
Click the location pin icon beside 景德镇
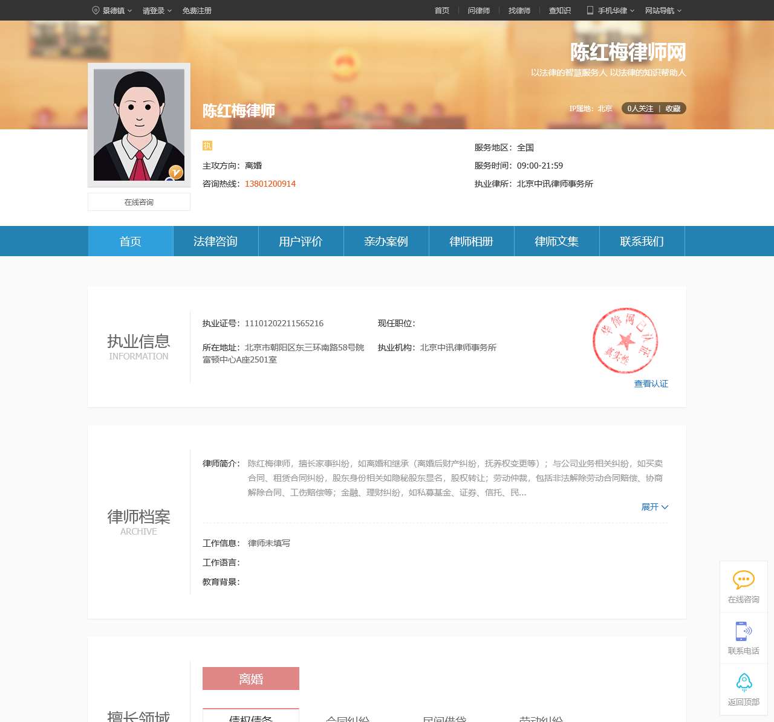tap(96, 10)
